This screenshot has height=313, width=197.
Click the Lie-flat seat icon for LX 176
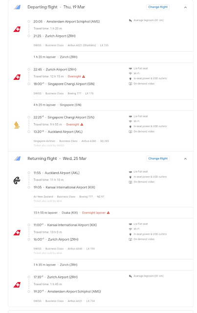point(131,68)
